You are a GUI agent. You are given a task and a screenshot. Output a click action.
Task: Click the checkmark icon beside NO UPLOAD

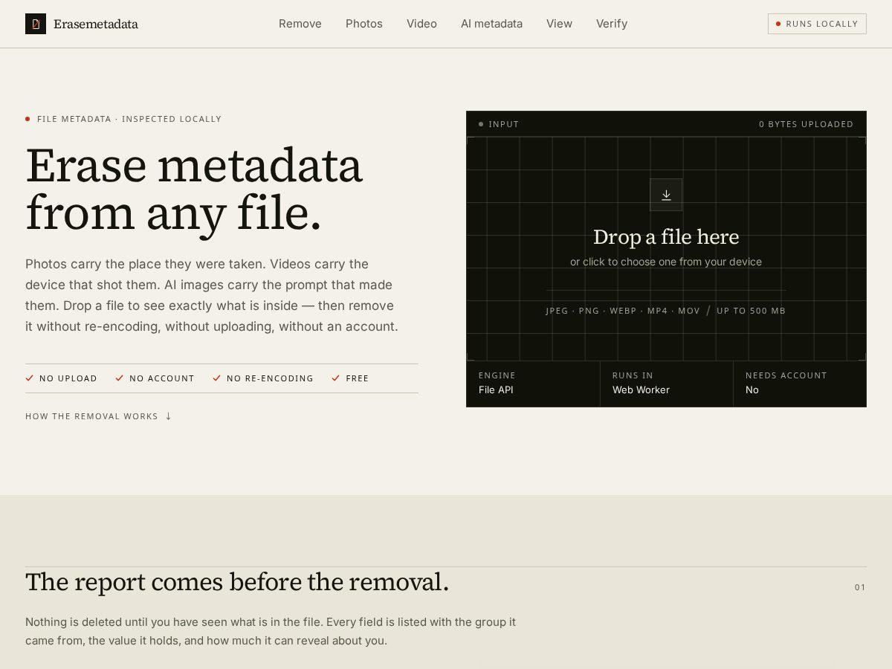point(30,378)
